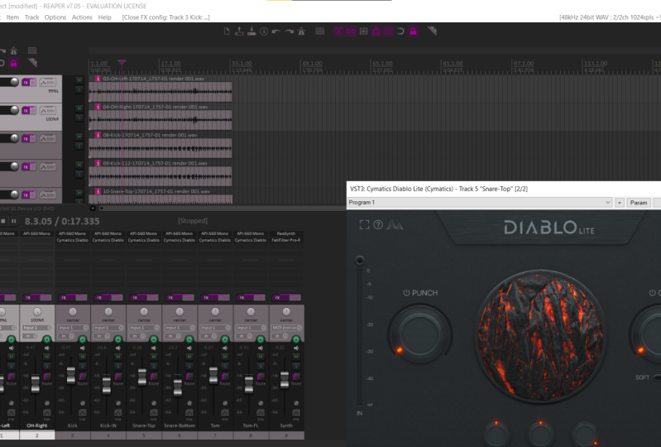Viewport: 661px width, 447px height.
Task: Open the Input 1 dropdown on Tom-FL strip
Action: pos(251,328)
